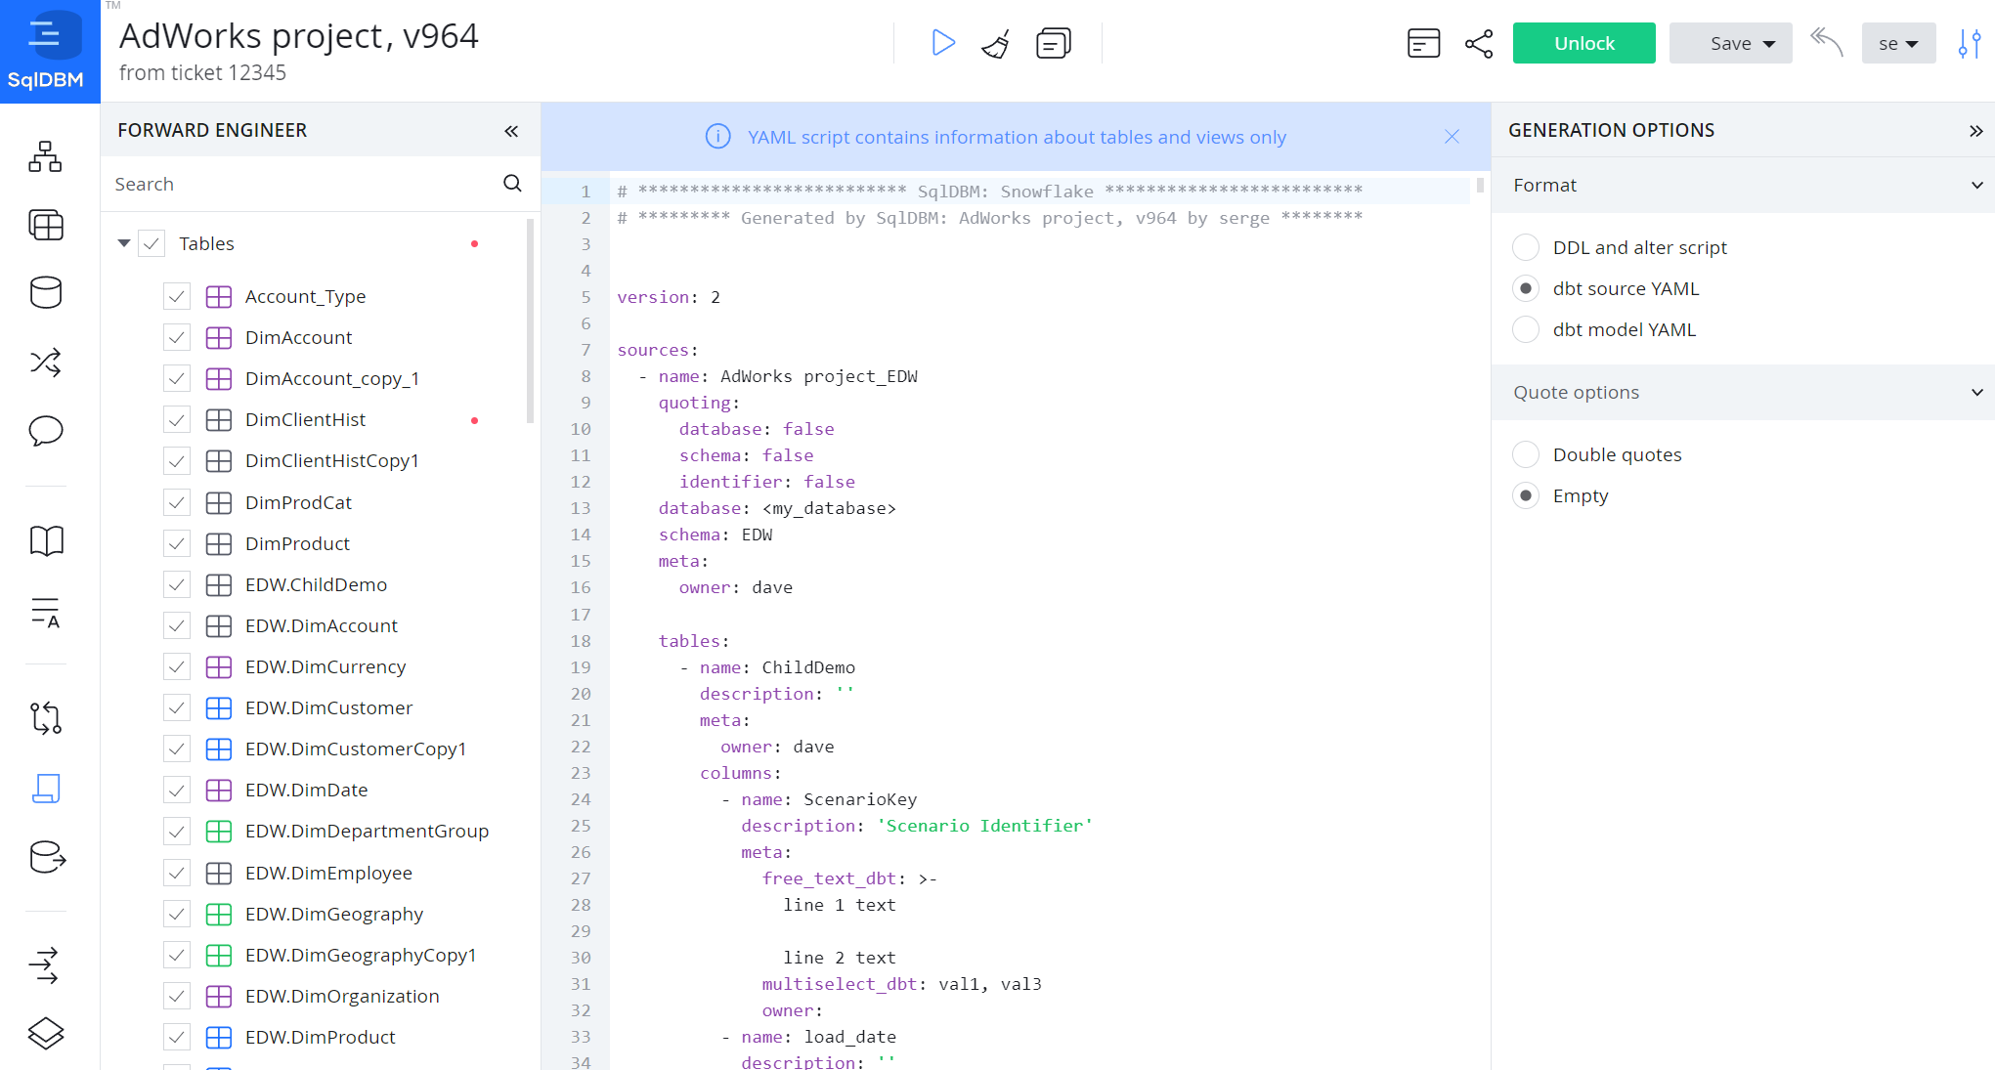Dismiss the YAML information banner
Viewport: 1995px width, 1070px height.
pyautogui.click(x=1452, y=137)
